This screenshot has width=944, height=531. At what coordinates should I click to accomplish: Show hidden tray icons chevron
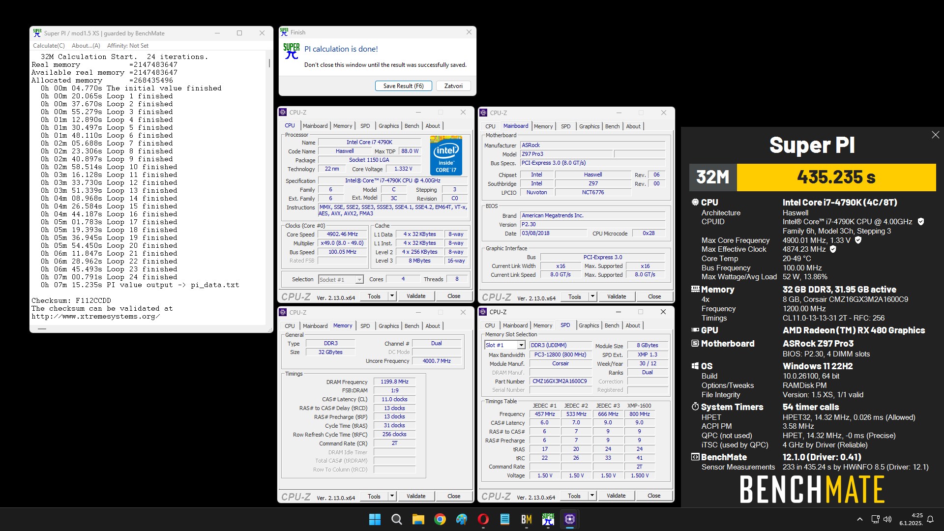point(859,519)
